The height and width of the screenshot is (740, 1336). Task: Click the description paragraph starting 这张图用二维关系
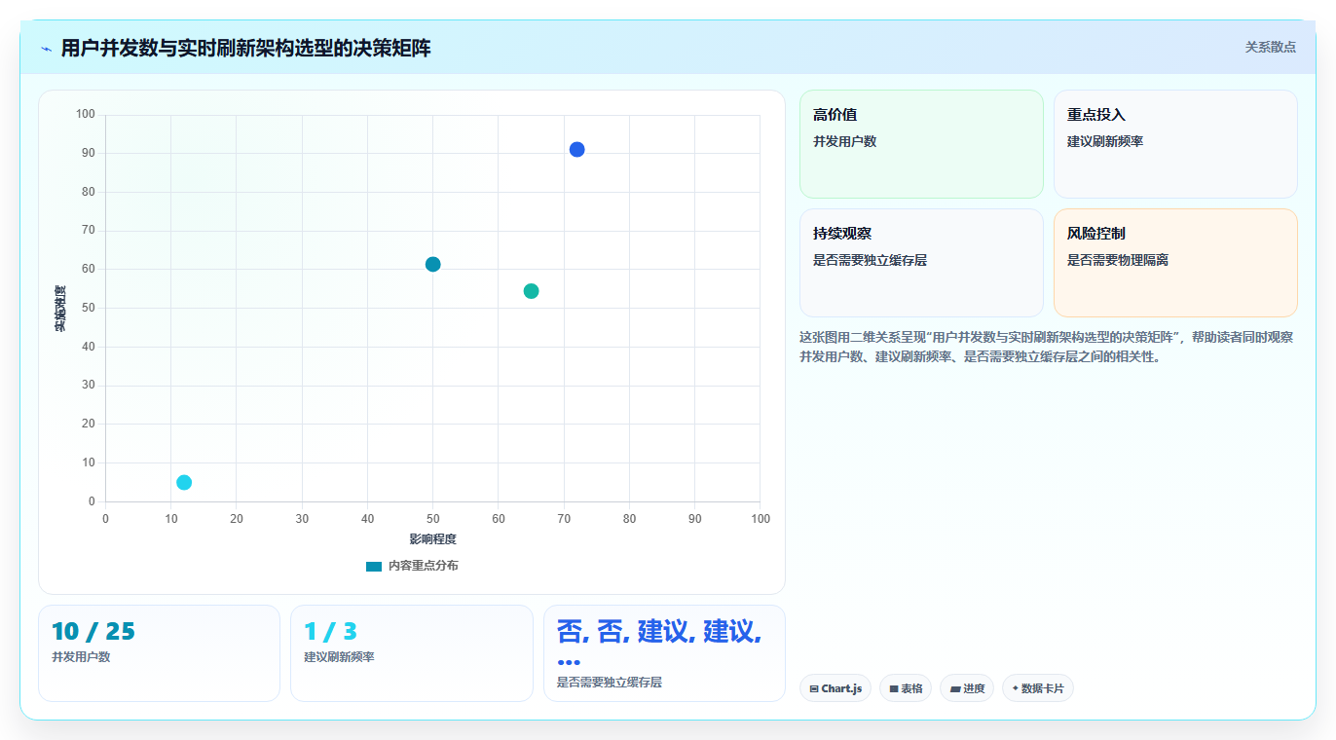coord(1047,347)
